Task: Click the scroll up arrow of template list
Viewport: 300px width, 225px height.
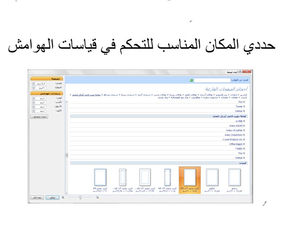Action: 67,102
